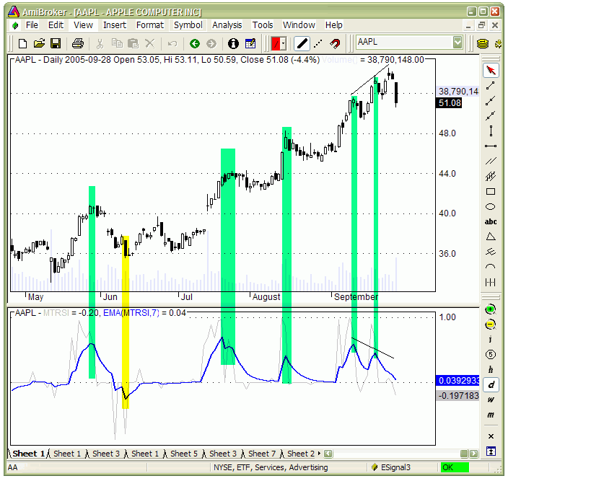Print the chart with the printer icon
The height and width of the screenshot is (481, 591).
coord(78,44)
